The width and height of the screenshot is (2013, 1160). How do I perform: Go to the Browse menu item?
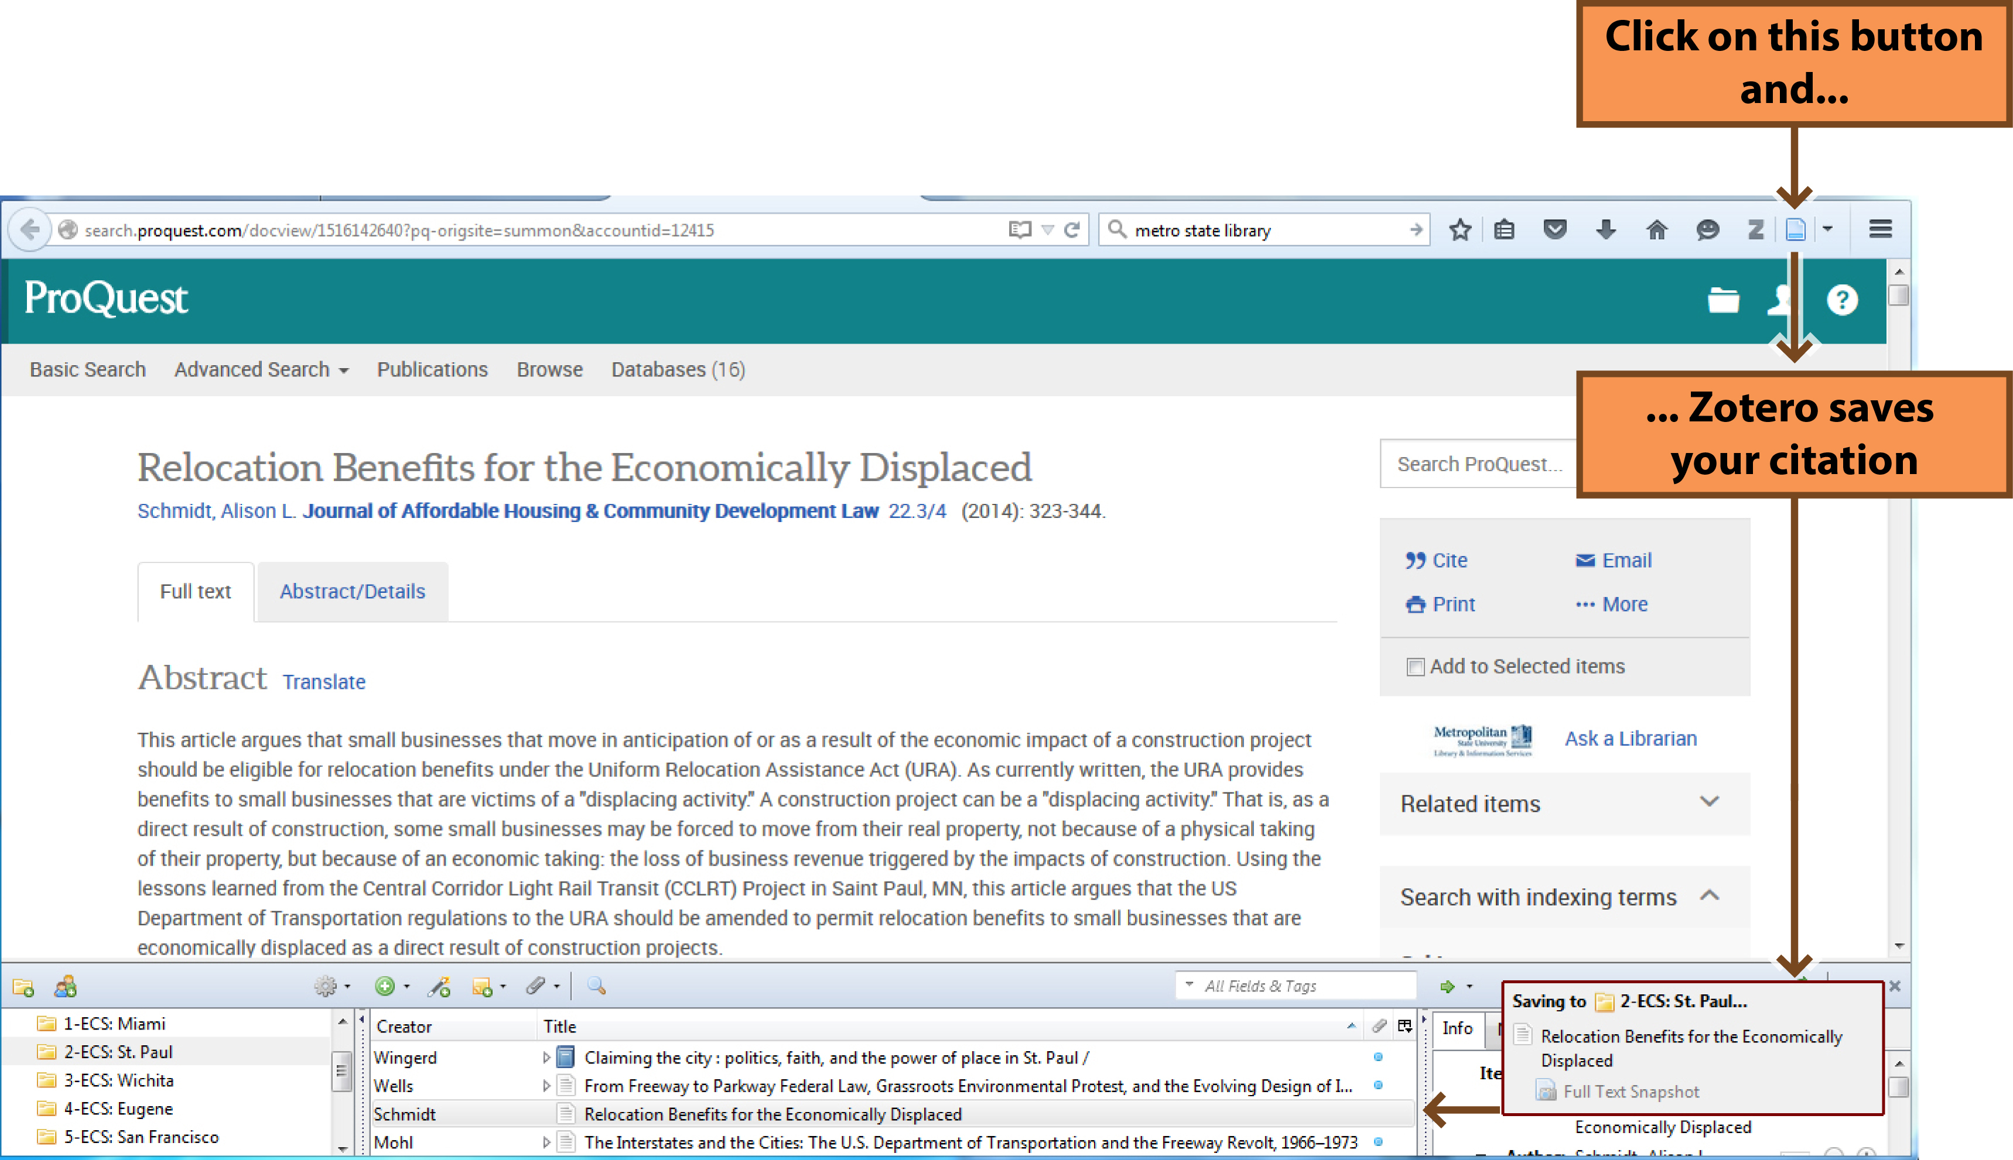click(549, 370)
